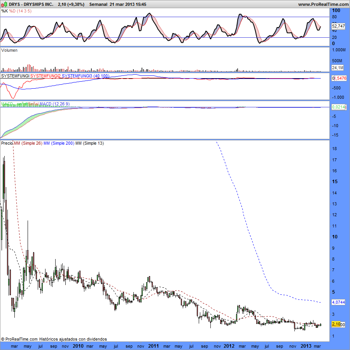Click the 0,5476 indicator value box
Image resolution: width=350 pixels, height=350 pixels.
(x=339, y=78)
